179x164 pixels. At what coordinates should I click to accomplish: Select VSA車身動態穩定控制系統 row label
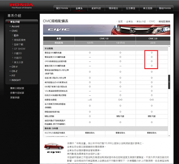coord(56,91)
